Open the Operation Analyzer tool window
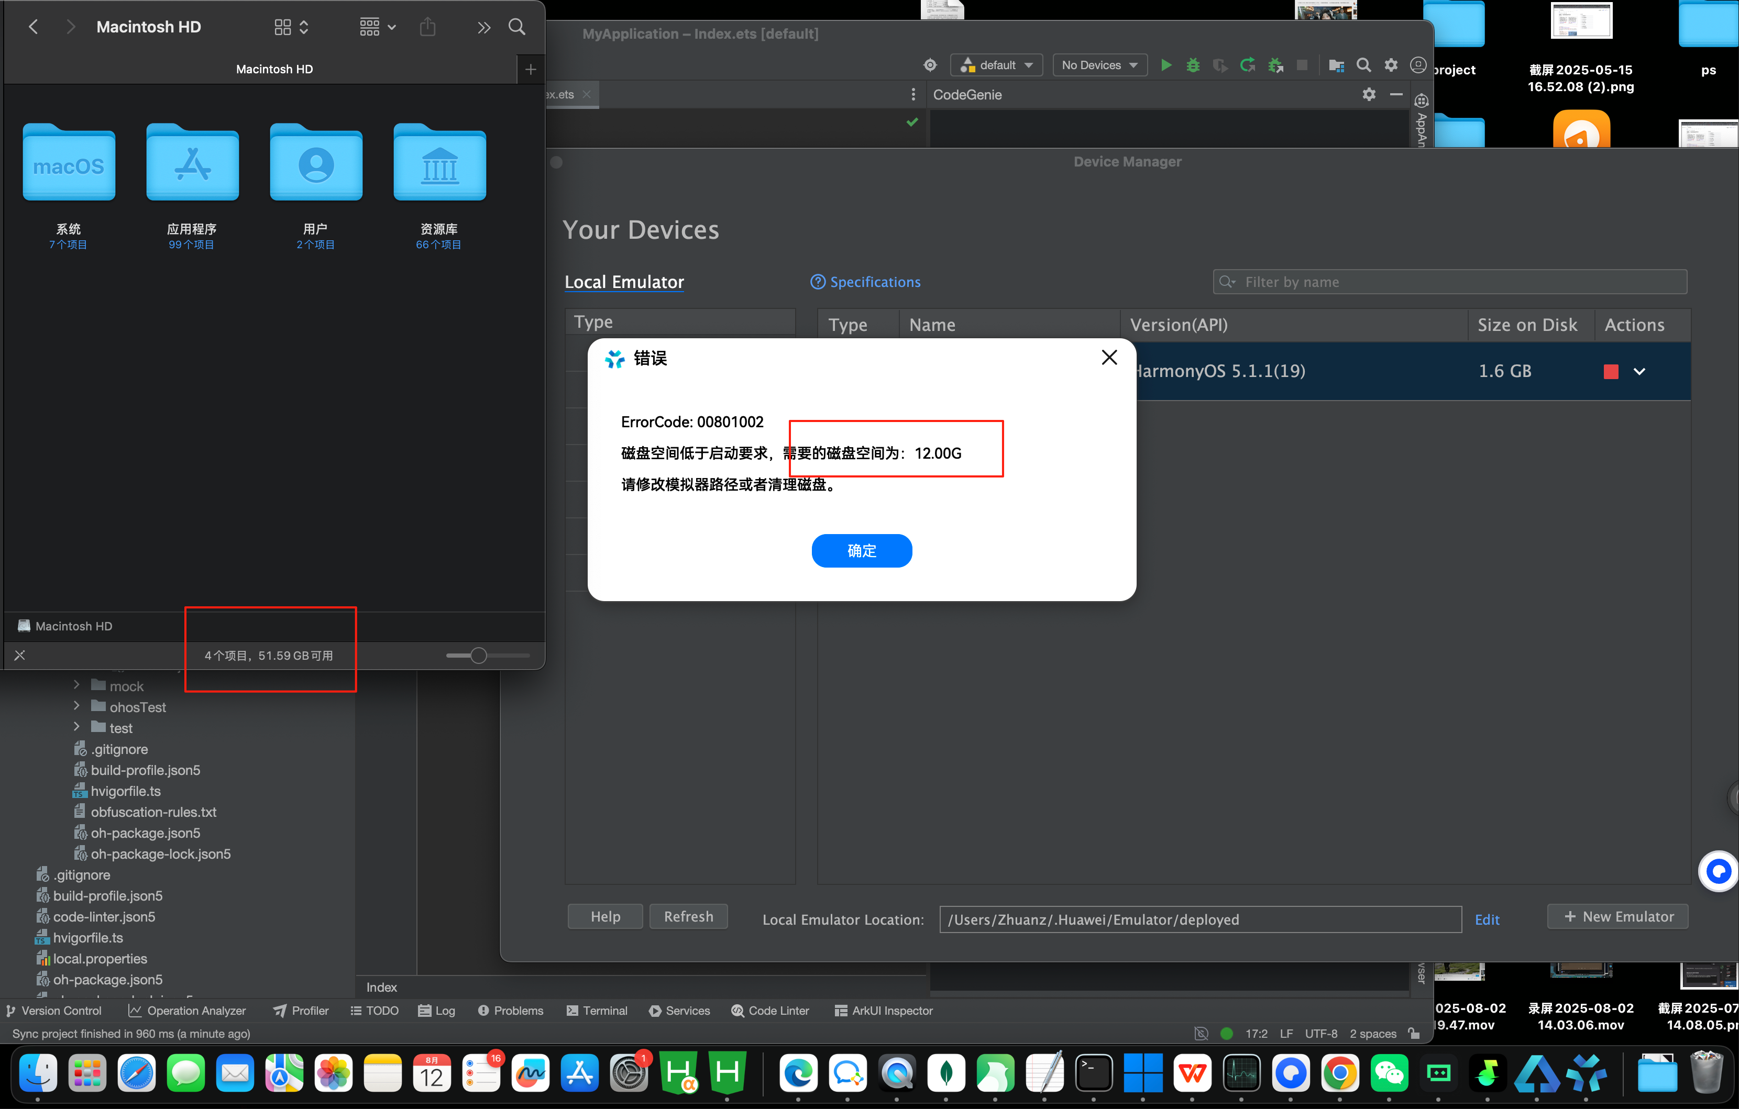The image size is (1739, 1109). point(187,1011)
